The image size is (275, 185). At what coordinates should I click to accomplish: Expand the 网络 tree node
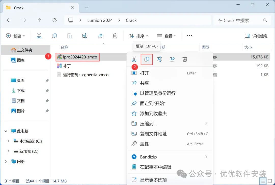pos(6,161)
